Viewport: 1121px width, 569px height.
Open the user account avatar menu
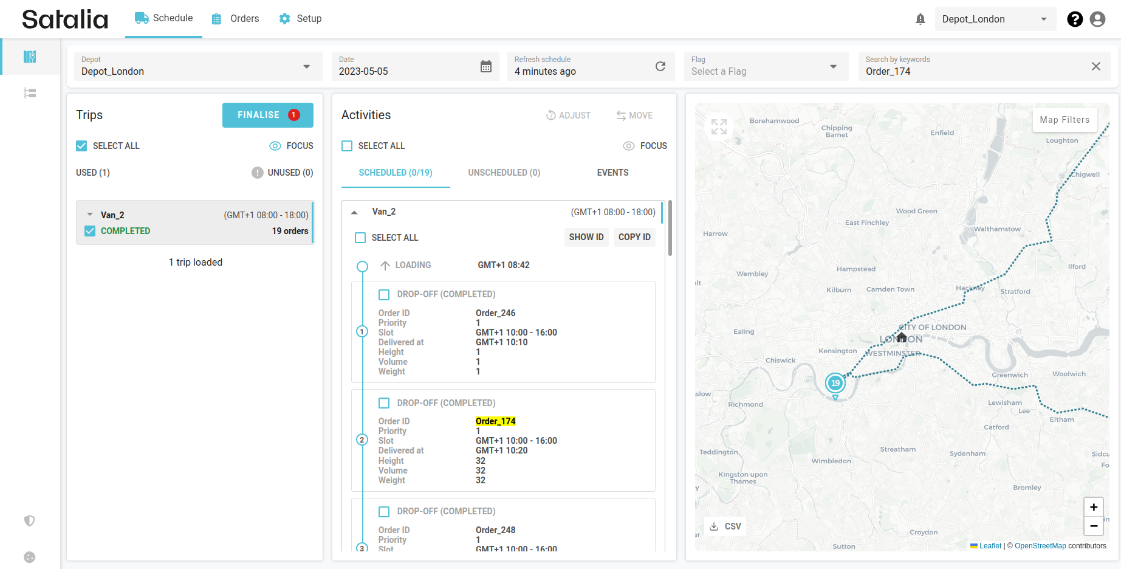click(1097, 19)
